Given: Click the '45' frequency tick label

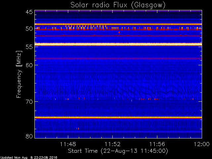Looking at the screenshot, I should click(x=29, y=12).
